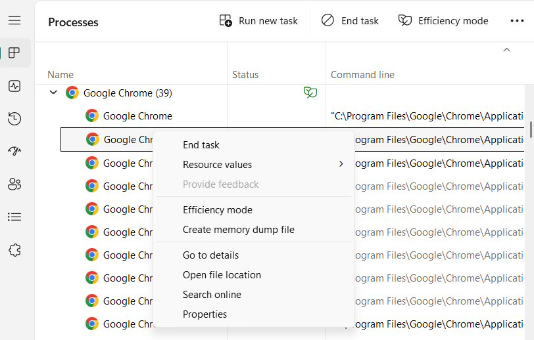Viewport: 534px width, 340px height.
Task: Open the Services sidebar page
Action: pos(14,250)
